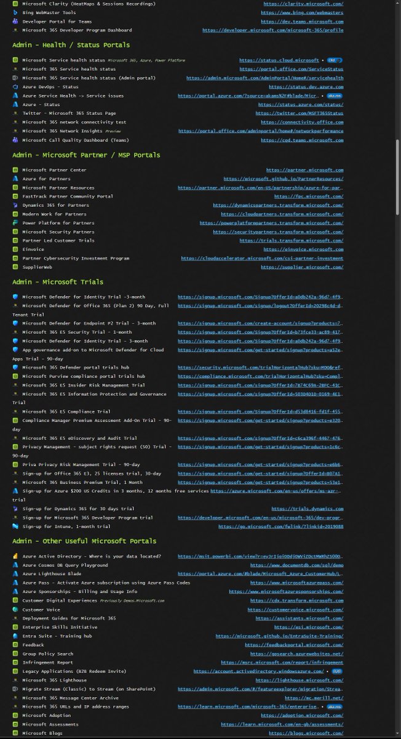
Task: Click the Azure icon beside Azure Cosmos DB Query Playground
Action: [x=16, y=565]
